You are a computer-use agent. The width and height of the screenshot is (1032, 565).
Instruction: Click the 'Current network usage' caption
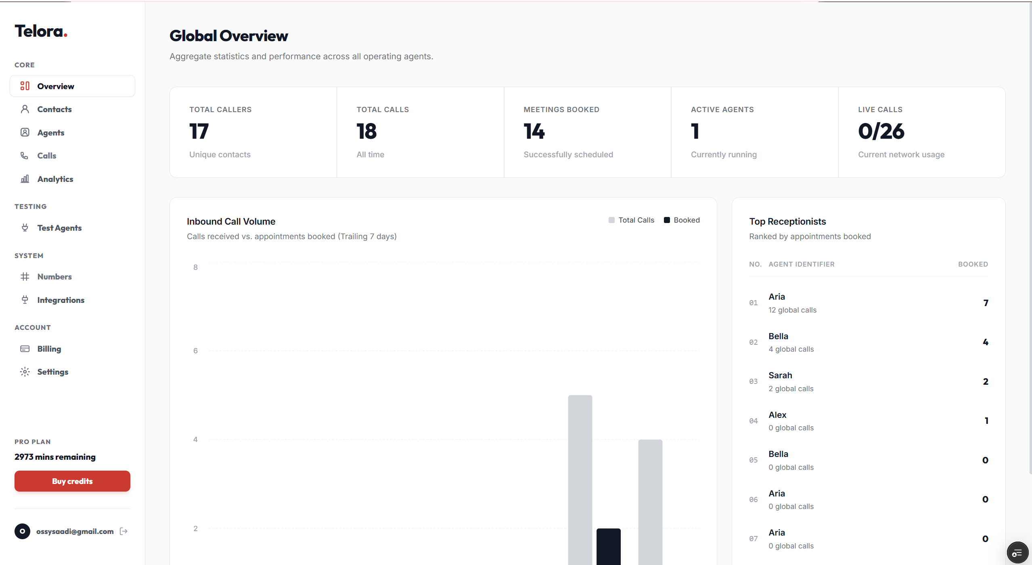pos(901,154)
